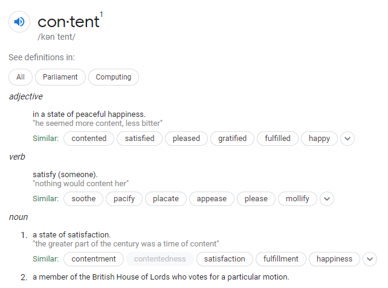Open the synonym pleased

click(x=186, y=139)
